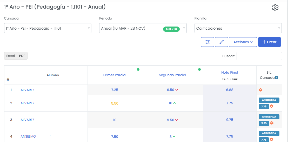Open the Acciones menu
This screenshot has width=288, height=142.
tap(243, 42)
